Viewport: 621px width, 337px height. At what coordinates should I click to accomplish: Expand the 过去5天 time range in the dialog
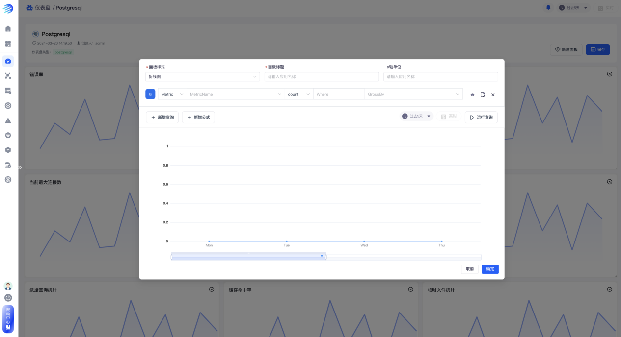pyautogui.click(x=417, y=117)
